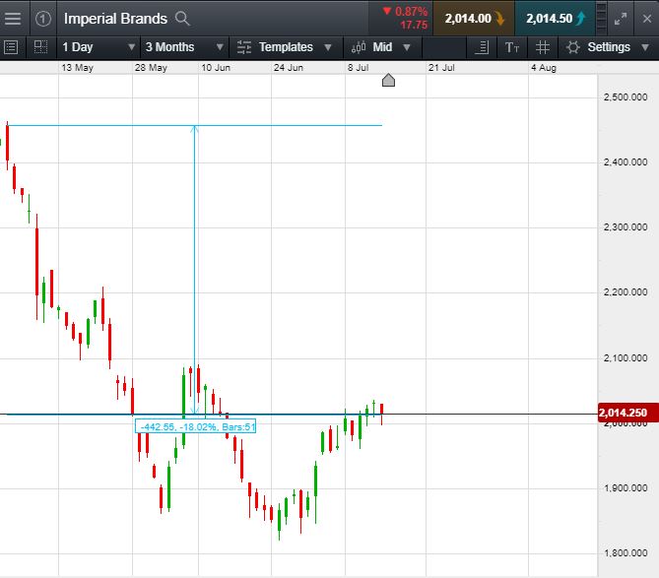Click the 1,900.000 price axis label

tap(626, 488)
